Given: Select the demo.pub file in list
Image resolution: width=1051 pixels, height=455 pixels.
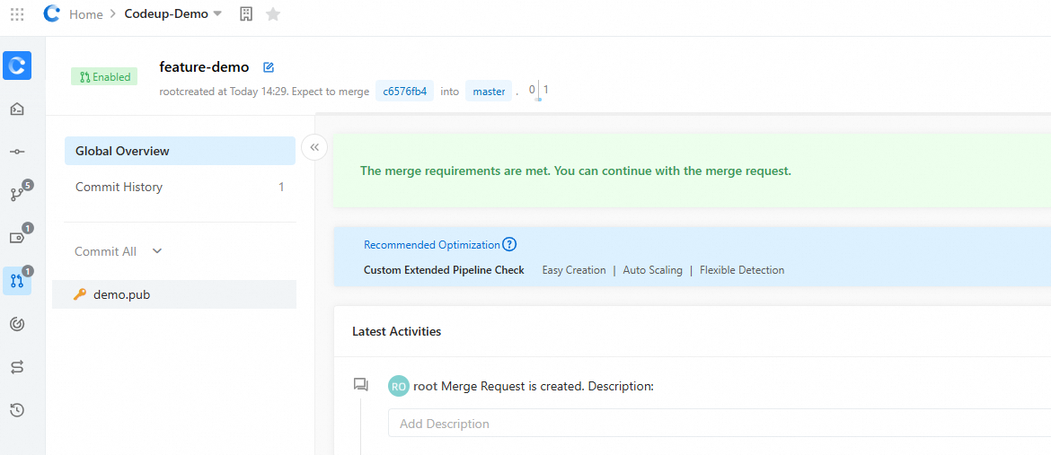Looking at the screenshot, I should [x=121, y=294].
